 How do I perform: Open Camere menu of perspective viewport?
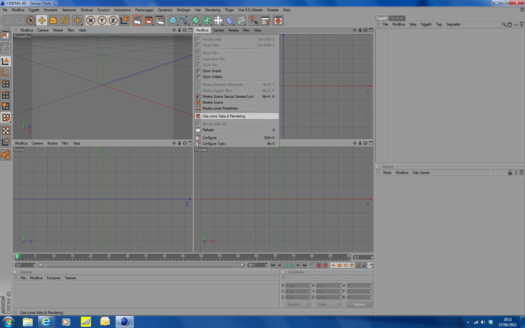click(43, 31)
